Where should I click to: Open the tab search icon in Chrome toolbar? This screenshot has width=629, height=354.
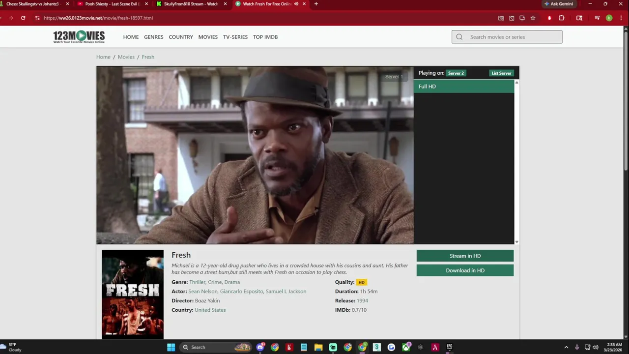tap(579, 18)
